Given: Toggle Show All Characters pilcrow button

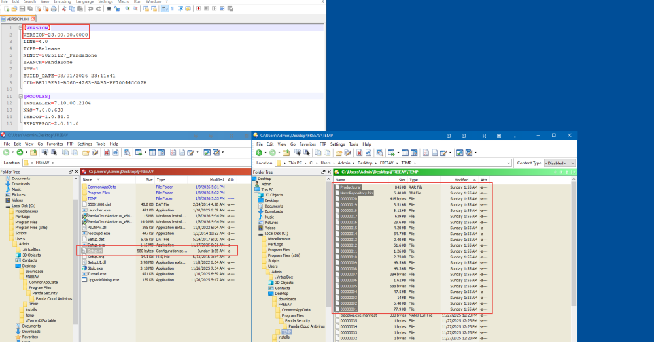Looking at the screenshot, I should click(x=172, y=8).
